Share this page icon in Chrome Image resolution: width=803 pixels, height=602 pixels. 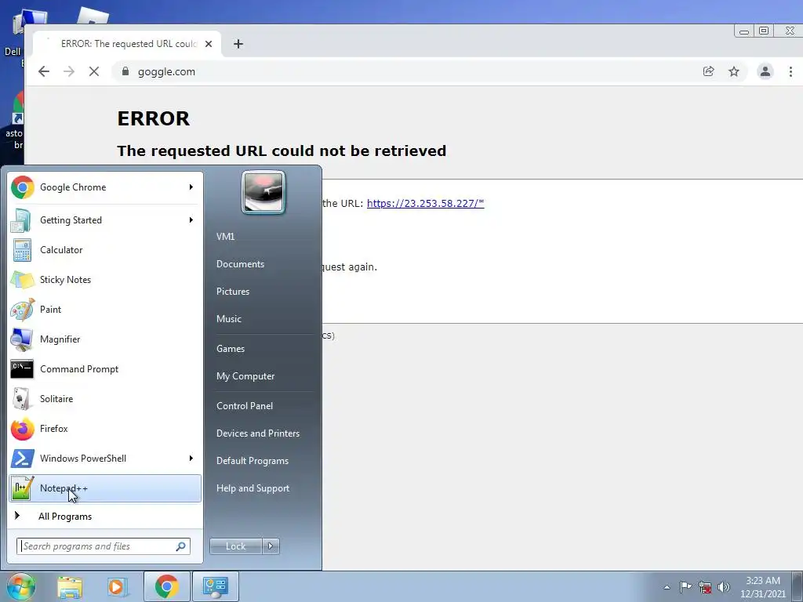tap(709, 71)
